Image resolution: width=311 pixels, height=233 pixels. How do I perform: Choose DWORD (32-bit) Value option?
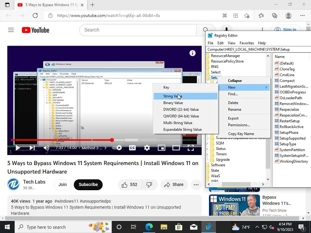coord(186,109)
